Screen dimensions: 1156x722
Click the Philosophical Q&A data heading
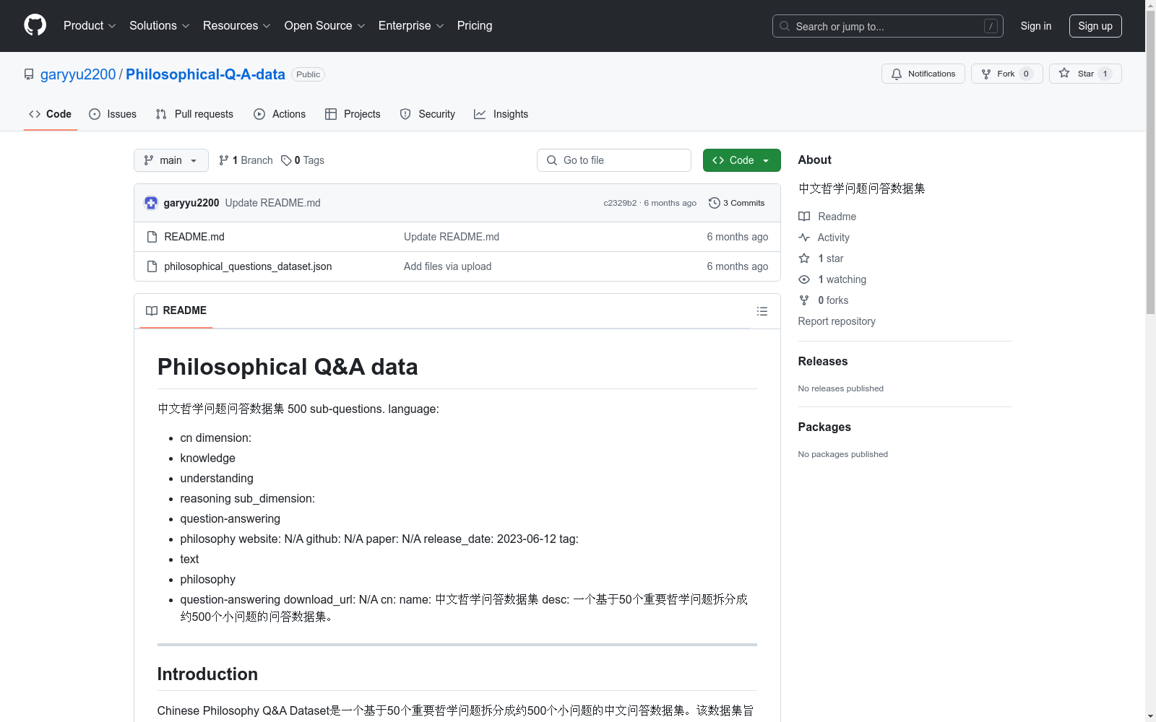pyautogui.click(x=288, y=367)
